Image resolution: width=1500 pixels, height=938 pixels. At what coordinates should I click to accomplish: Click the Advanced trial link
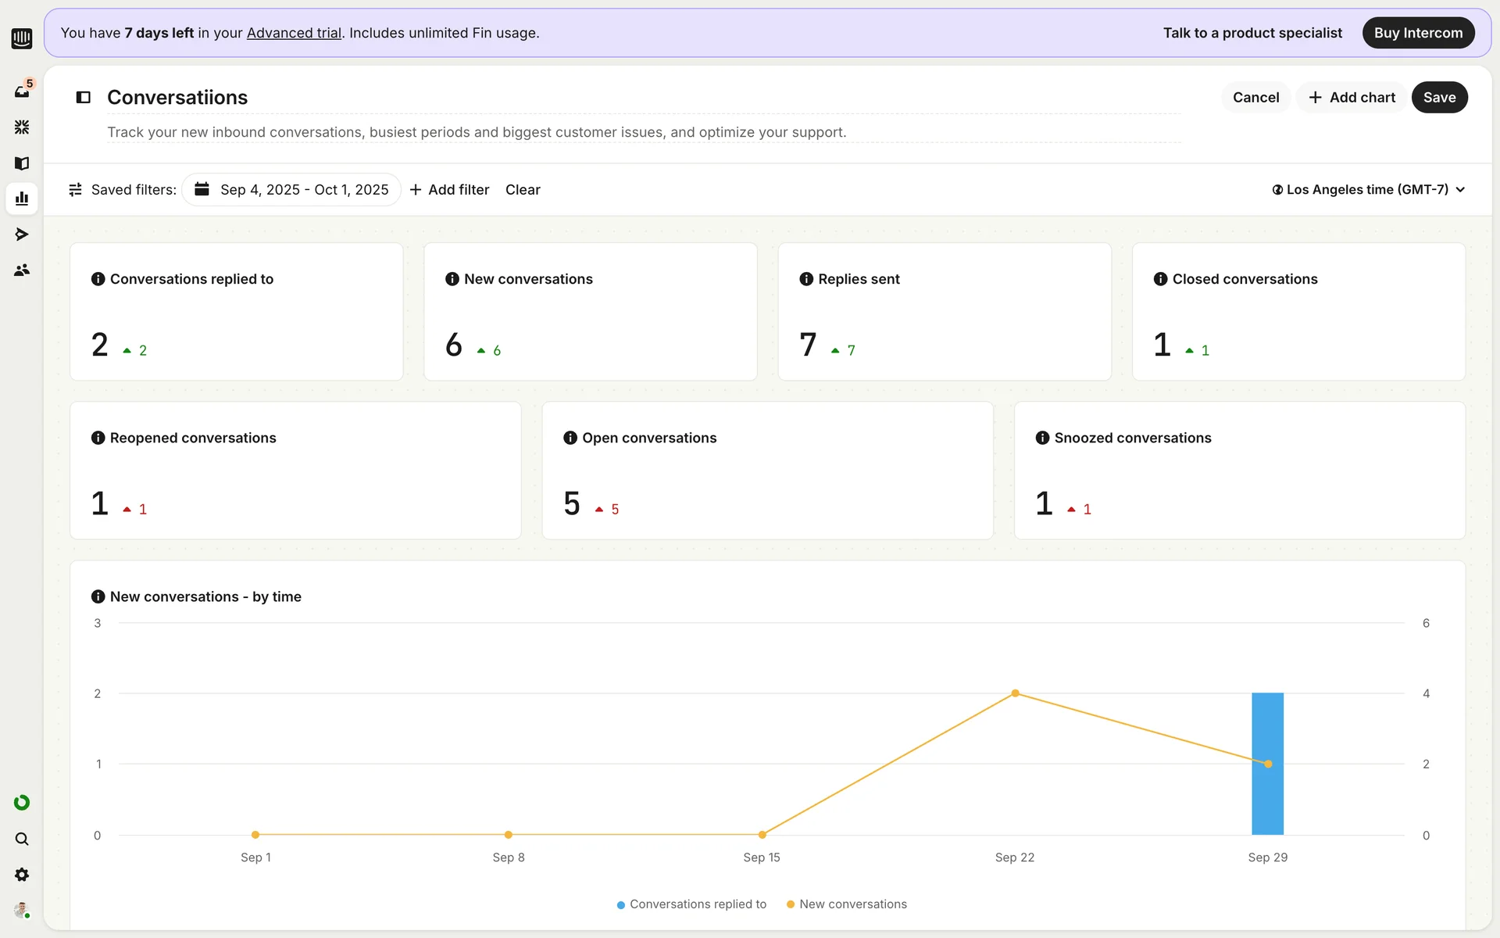(x=294, y=33)
